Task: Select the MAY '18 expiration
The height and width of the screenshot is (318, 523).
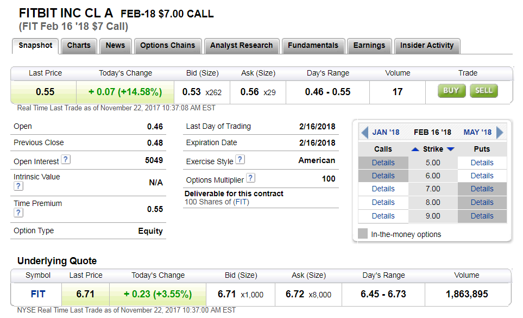Action: (477, 133)
